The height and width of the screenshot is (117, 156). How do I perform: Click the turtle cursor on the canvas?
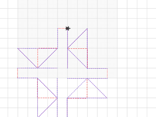click(68, 29)
